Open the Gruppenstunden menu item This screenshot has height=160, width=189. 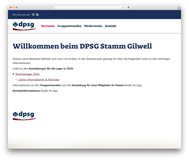tap(70, 26)
